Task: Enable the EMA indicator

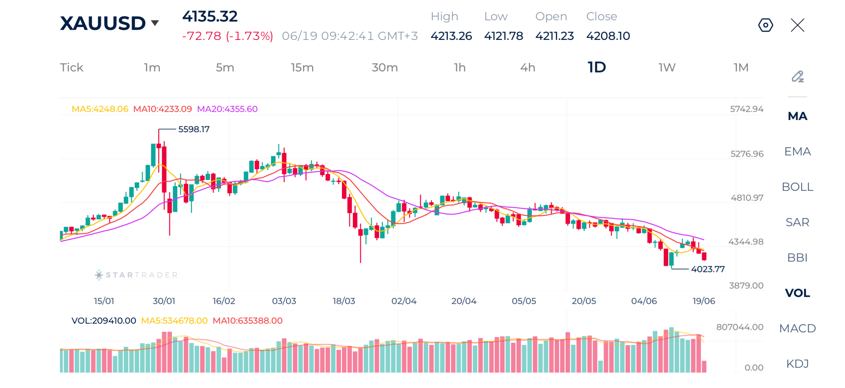Action: pyautogui.click(x=797, y=151)
